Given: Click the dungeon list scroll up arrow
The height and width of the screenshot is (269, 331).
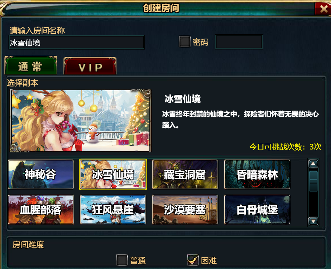Looking at the screenshot, I should [x=313, y=164].
